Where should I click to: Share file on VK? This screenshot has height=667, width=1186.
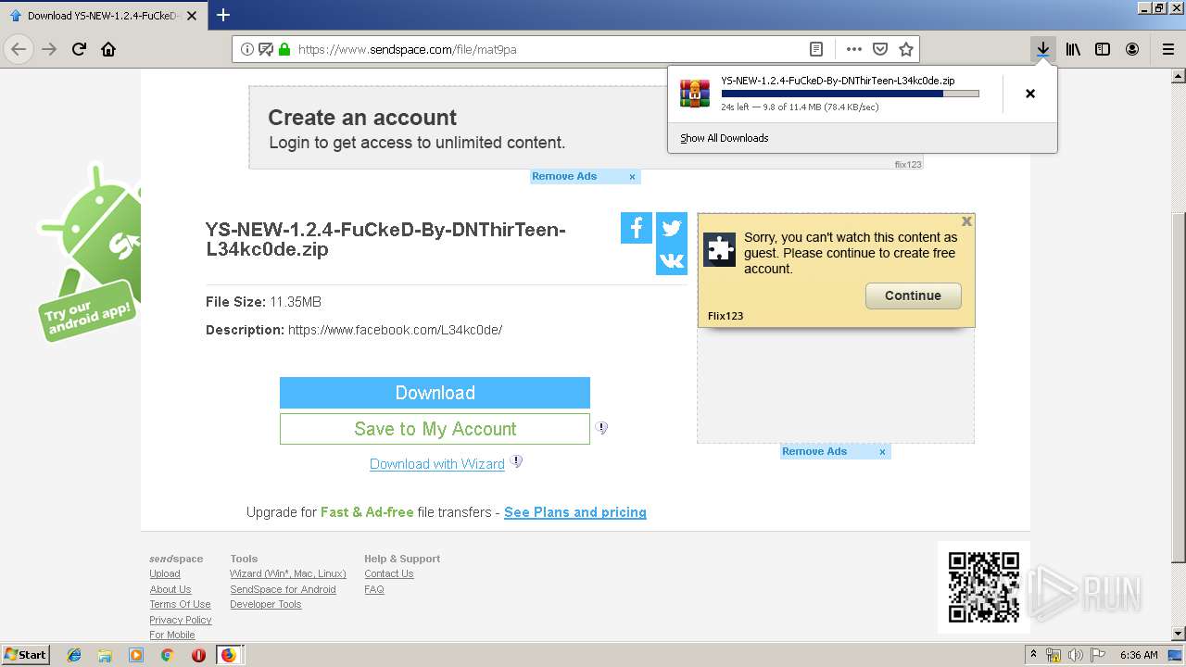(672, 260)
